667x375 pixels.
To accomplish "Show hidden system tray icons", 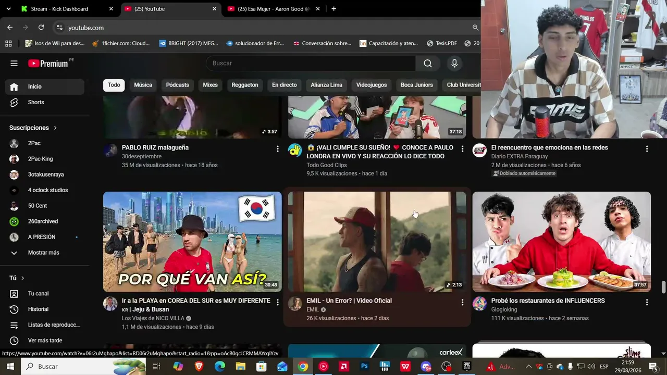I will click(x=528, y=366).
